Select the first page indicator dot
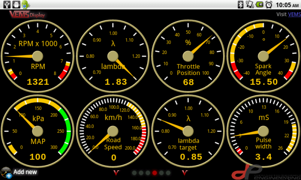Screen dimensions: 301x180 (x=134, y=173)
